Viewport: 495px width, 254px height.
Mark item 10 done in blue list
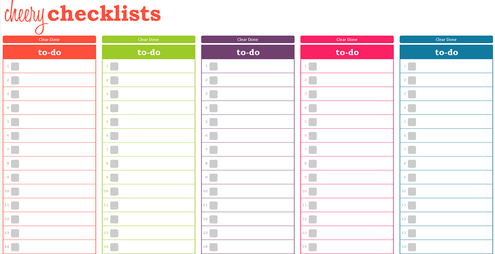tap(412, 191)
